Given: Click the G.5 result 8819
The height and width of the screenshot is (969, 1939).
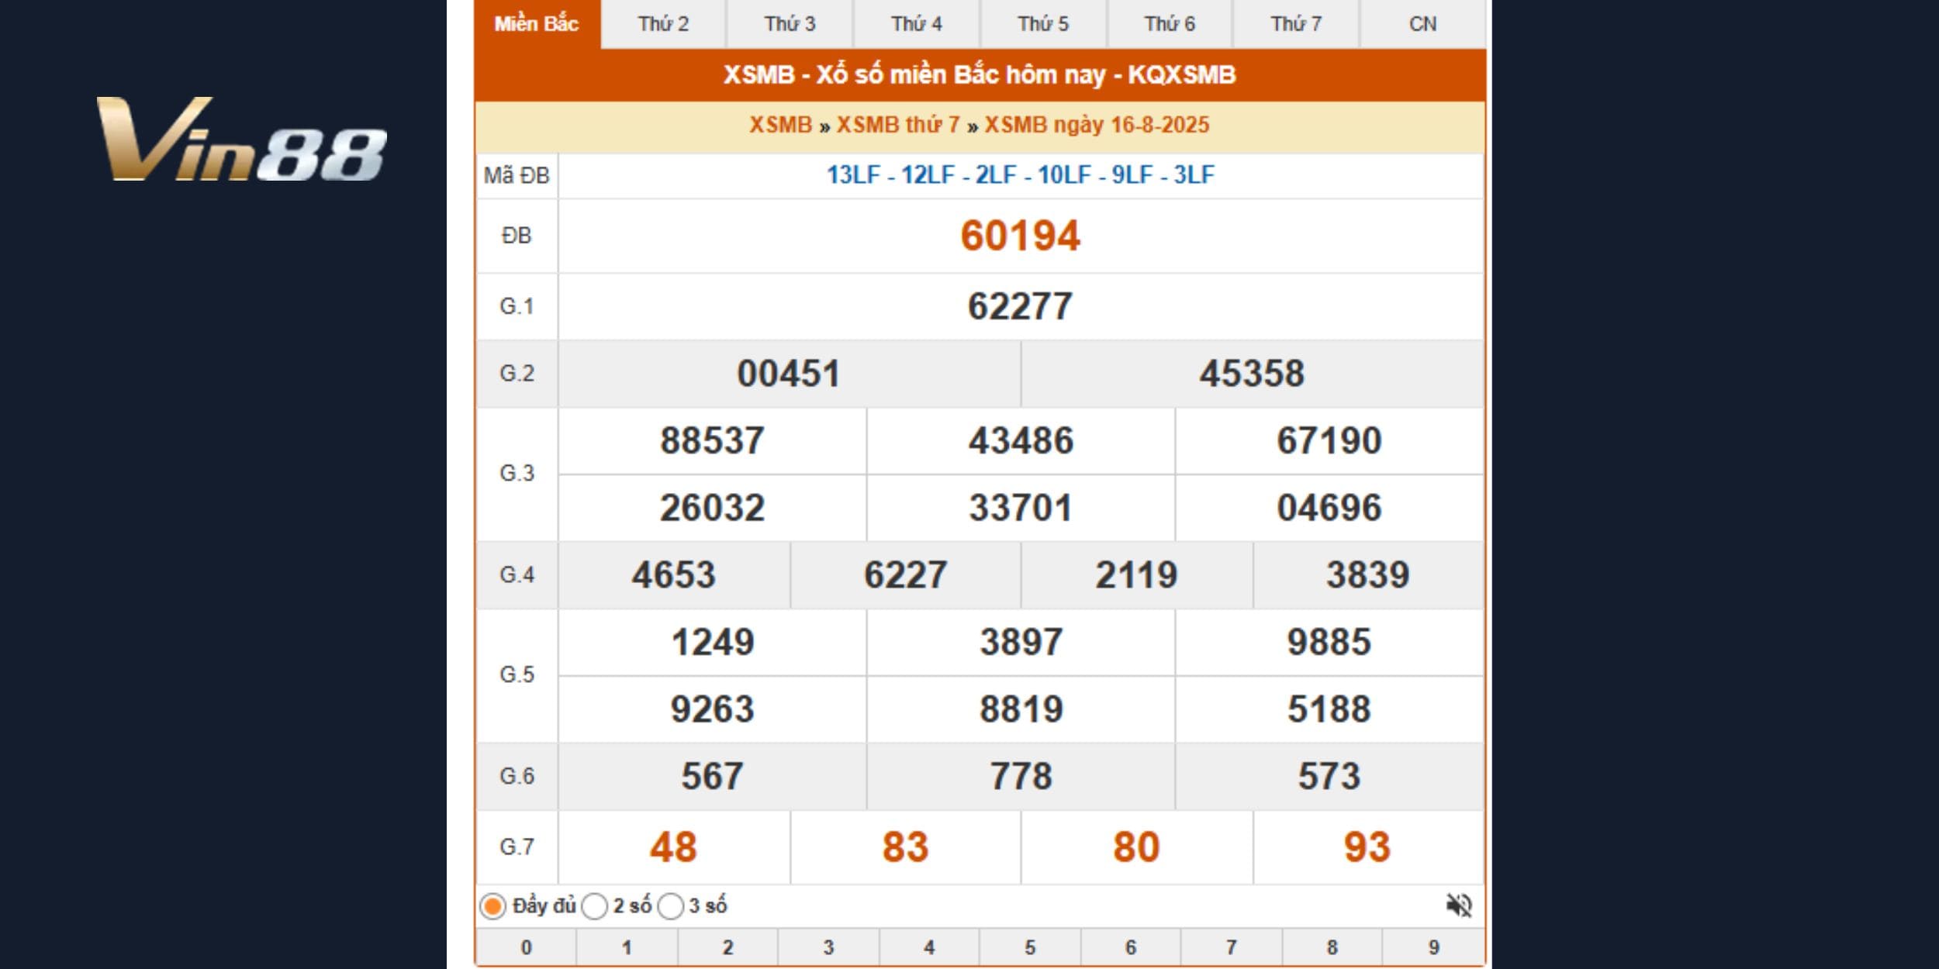Looking at the screenshot, I should coord(1021,709).
